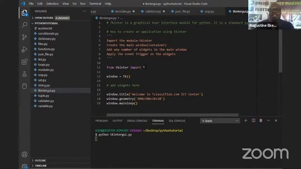Open the Edit menu

coord(40,4)
